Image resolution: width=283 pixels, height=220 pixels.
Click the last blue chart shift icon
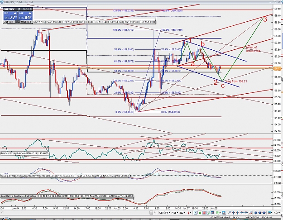[264, 213]
